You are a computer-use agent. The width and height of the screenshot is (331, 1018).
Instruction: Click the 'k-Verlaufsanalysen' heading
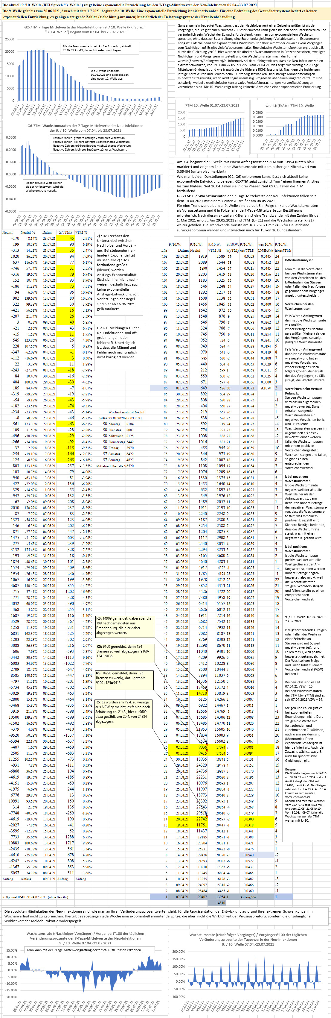pos(299,260)
